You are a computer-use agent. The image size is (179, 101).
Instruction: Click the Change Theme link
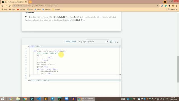click(x=70, y=42)
